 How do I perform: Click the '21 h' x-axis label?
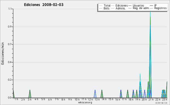click(x=151, y=99)
